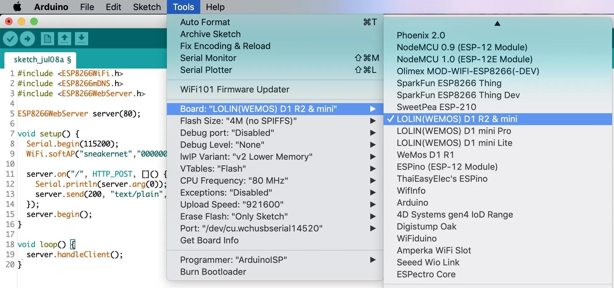
Task: Select checked LOLIN(WEMOS) D1 R2 & mini board
Action: pos(498,119)
